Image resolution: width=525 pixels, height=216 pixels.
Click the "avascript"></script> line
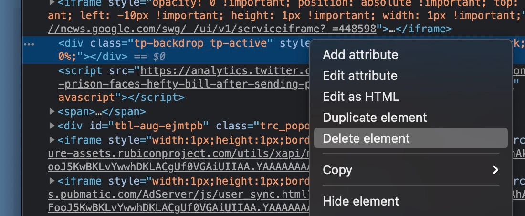coord(121,98)
